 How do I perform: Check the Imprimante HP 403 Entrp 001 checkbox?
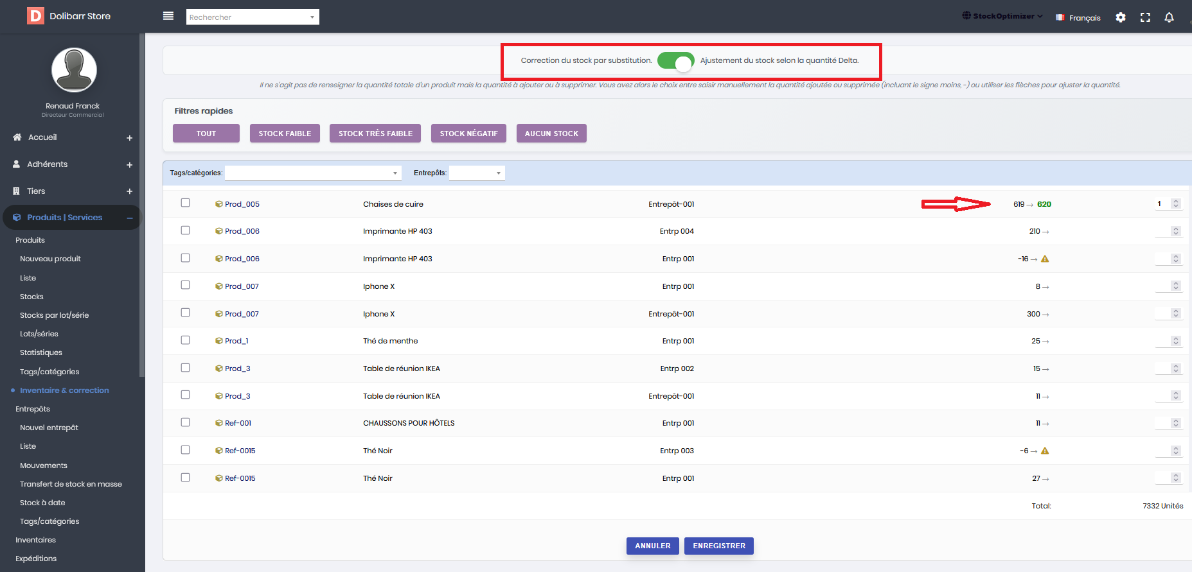pyautogui.click(x=185, y=257)
